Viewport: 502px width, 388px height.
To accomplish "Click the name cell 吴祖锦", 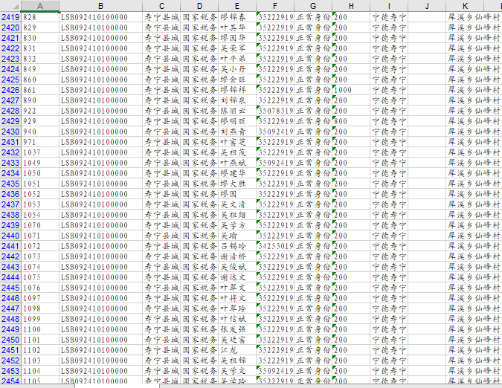I will click(237, 360).
